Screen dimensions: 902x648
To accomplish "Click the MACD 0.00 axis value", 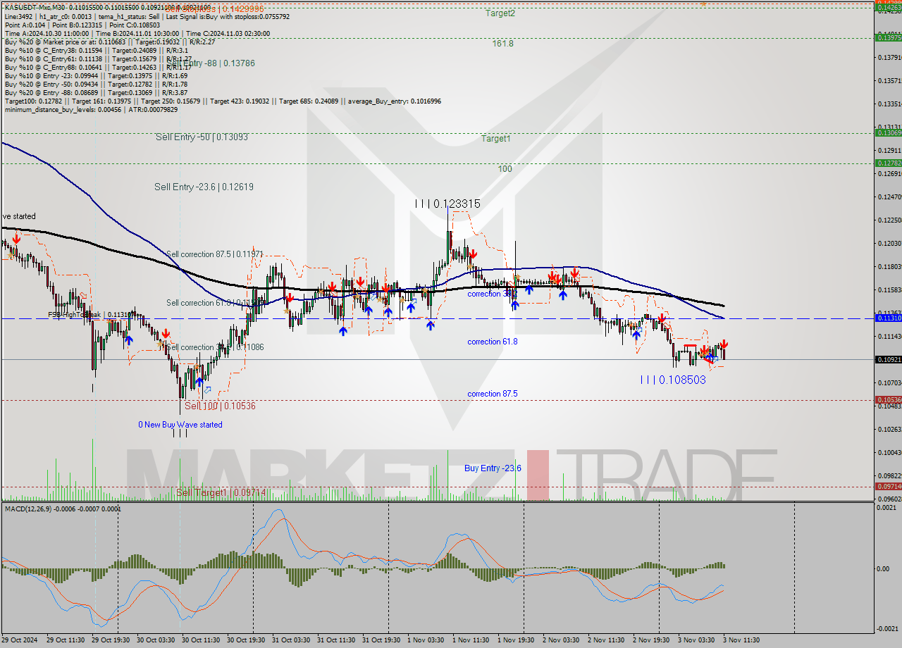I will coord(884,568).
